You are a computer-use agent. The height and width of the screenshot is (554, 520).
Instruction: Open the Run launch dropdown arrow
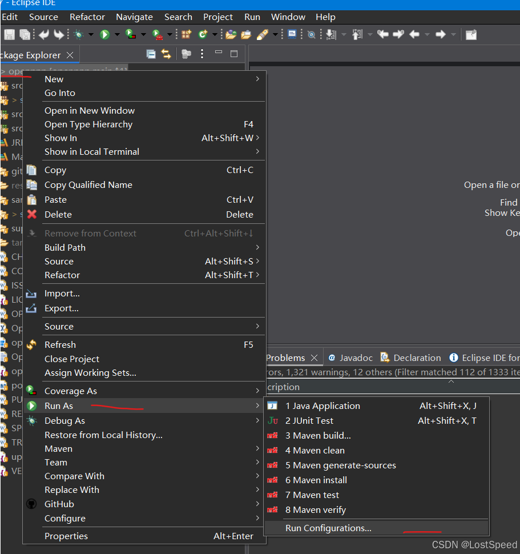tap(117, 35)
